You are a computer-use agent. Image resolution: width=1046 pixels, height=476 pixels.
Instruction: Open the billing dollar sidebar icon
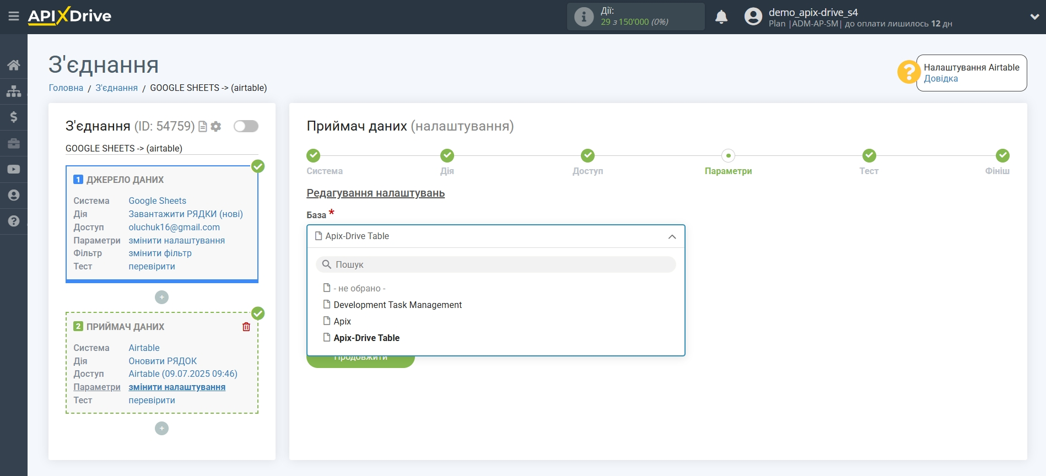click(x=14, y=117)
